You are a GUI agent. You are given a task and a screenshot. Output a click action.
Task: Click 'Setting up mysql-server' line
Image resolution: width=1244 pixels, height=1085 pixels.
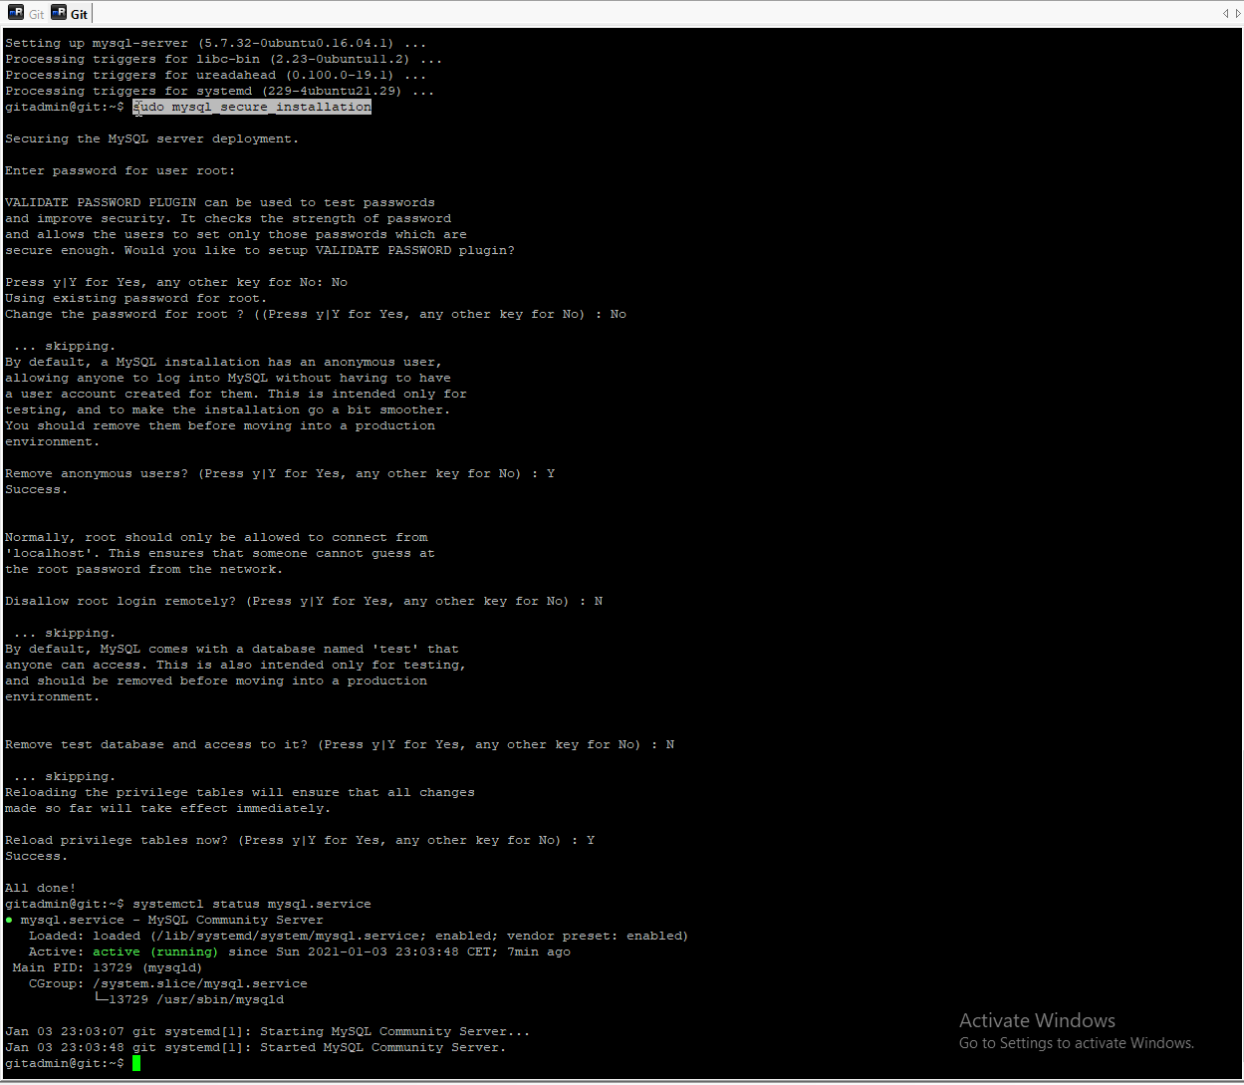216,43
